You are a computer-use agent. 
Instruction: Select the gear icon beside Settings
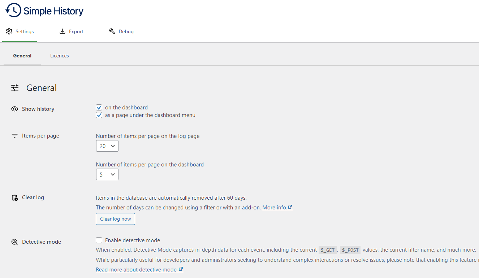[9, 31]
